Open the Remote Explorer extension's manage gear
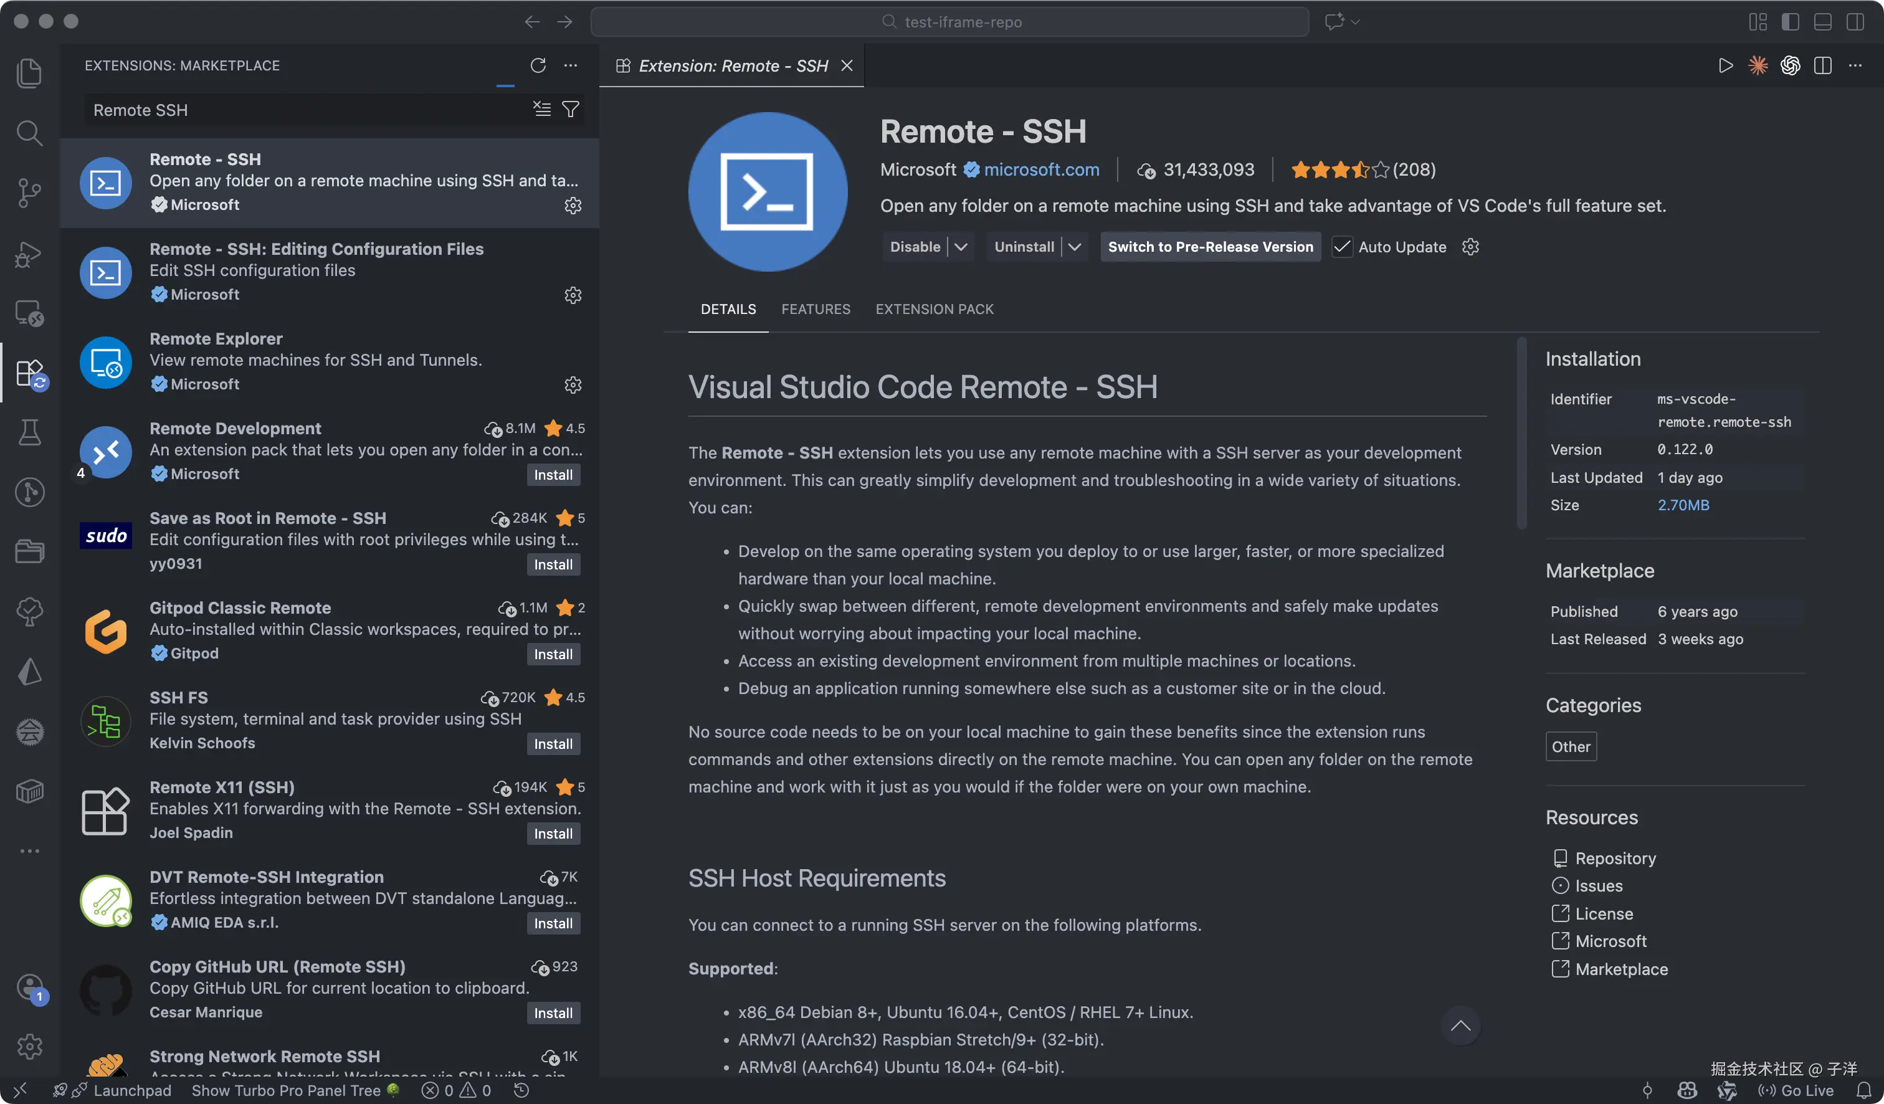 tap(573, 385)
